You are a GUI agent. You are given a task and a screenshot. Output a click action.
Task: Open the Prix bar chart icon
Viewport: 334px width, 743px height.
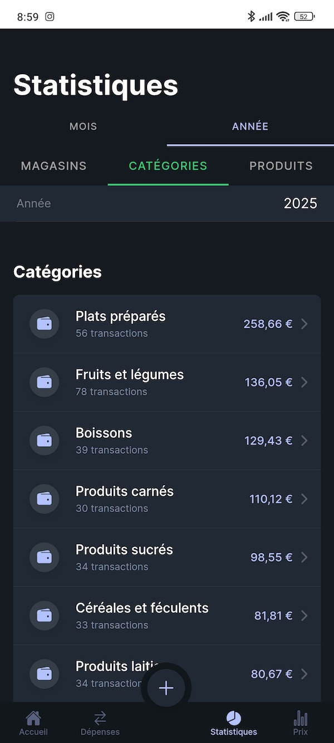301,718
